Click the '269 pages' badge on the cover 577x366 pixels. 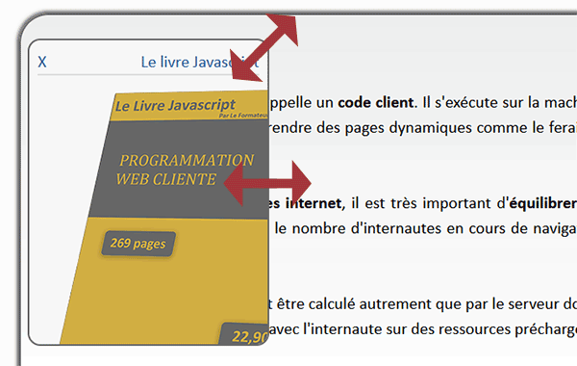[138, 244]
